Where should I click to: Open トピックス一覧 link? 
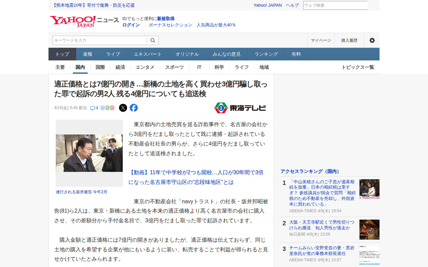pyautogui.click(x=358, y=67)
